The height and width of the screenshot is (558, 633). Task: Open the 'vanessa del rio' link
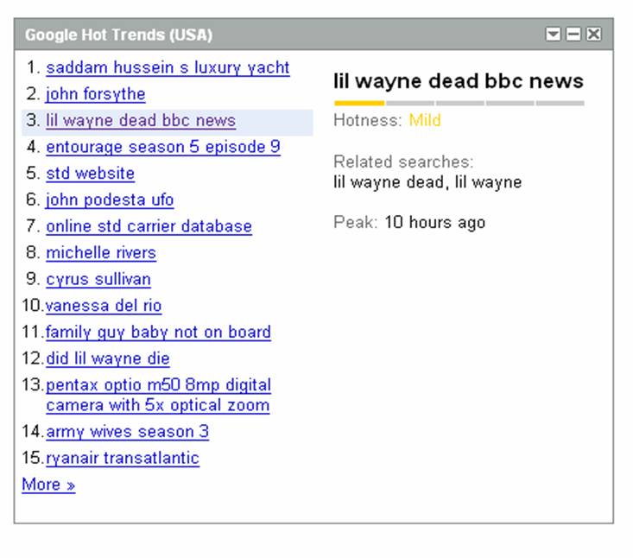[104, 306]
